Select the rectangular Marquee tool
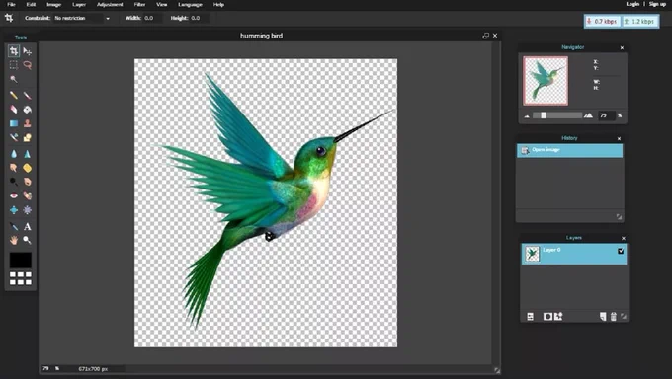Viewport: 672px width, 379px height. click(14, 65)
